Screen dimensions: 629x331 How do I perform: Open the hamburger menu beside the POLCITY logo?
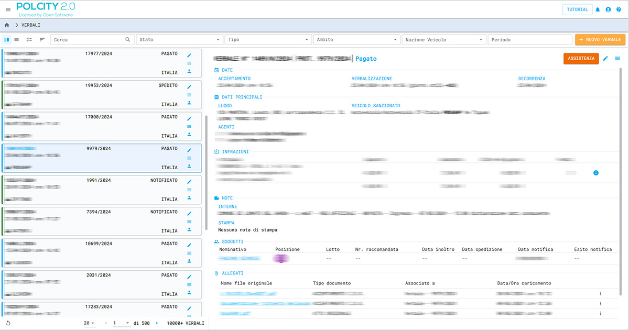pos(7,9)
